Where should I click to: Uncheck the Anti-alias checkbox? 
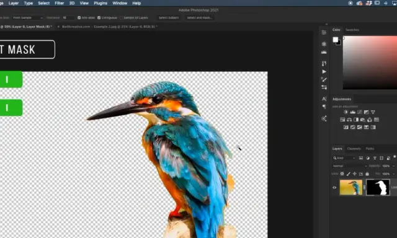[x=79, y=18]
